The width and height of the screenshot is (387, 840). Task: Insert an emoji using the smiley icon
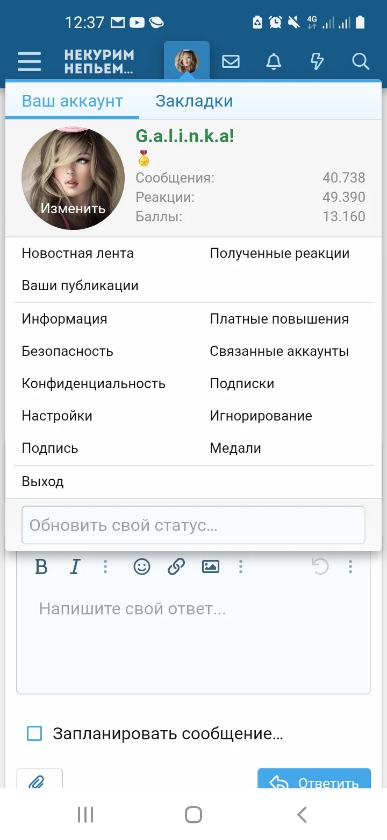point(141,566)
